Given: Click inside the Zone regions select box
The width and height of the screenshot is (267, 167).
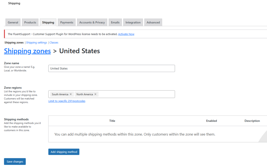Looking at the screenshot, I should tap(112, 94).
